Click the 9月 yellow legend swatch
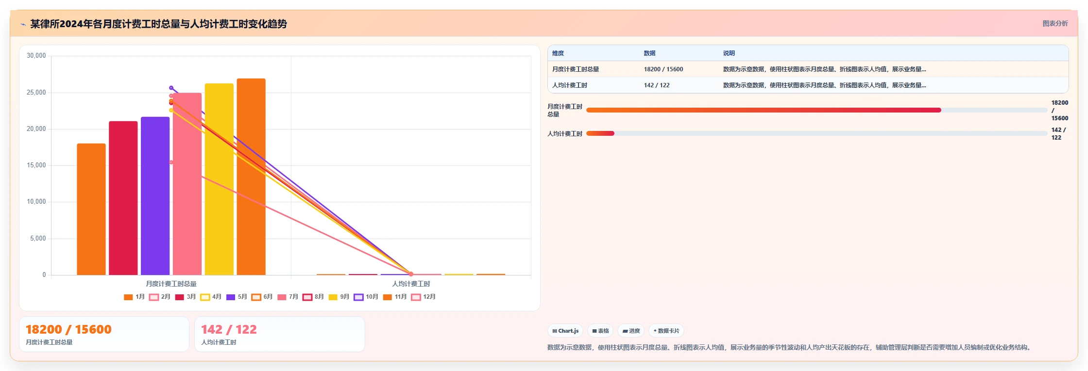This screenshot has width=1088, height=371. click(333, 297)
